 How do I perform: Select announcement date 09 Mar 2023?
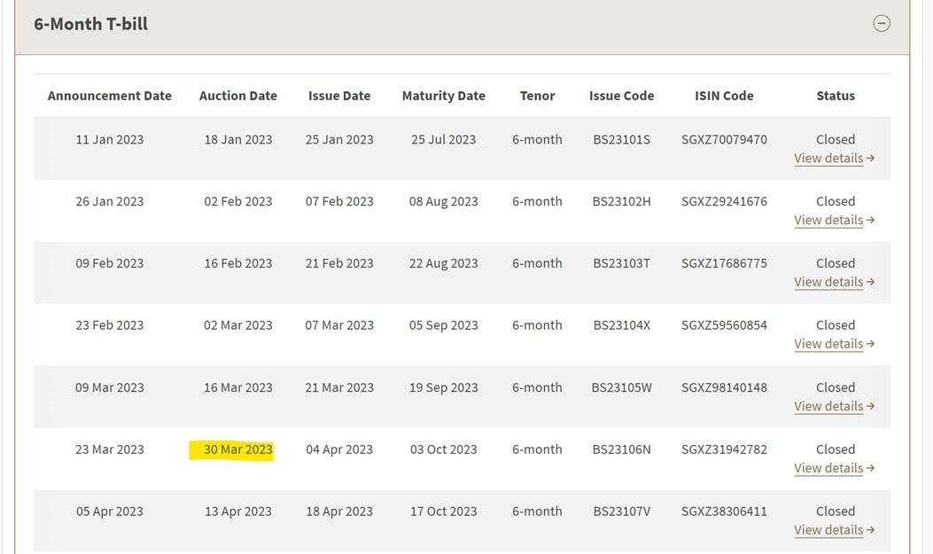pos(110,388)
